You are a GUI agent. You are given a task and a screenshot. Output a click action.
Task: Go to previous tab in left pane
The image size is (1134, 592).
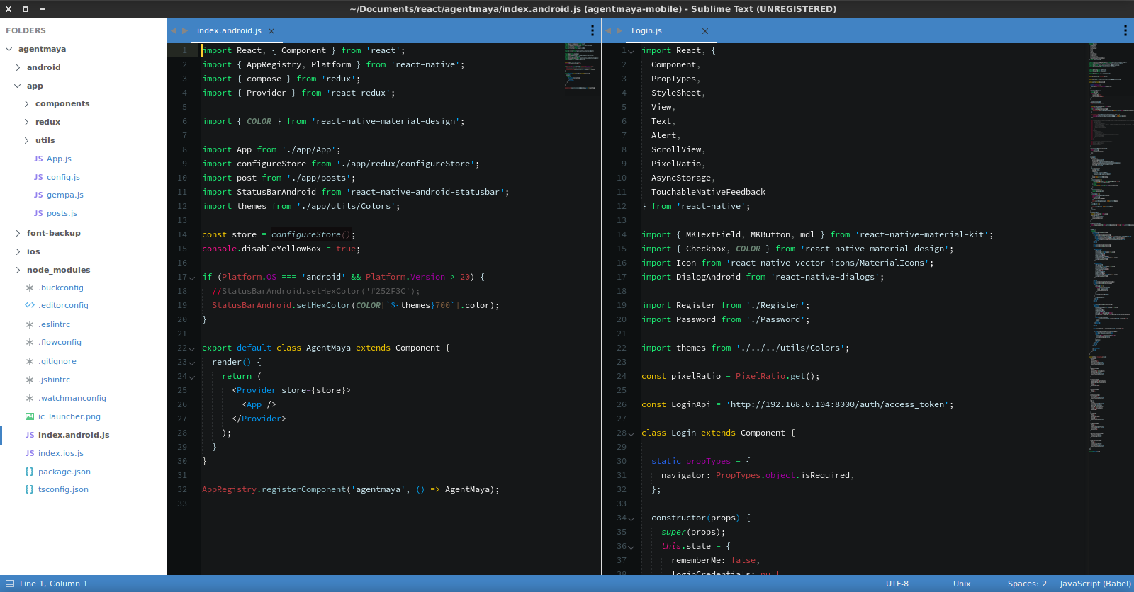174,30
